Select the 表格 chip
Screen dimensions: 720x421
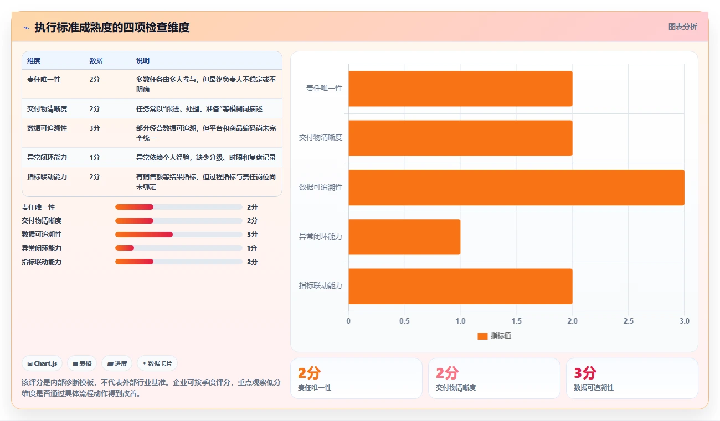coord(82,363)
